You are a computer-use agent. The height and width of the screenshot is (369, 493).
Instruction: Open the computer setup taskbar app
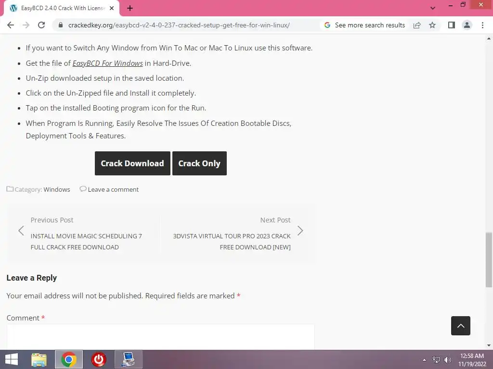[128, 359]
